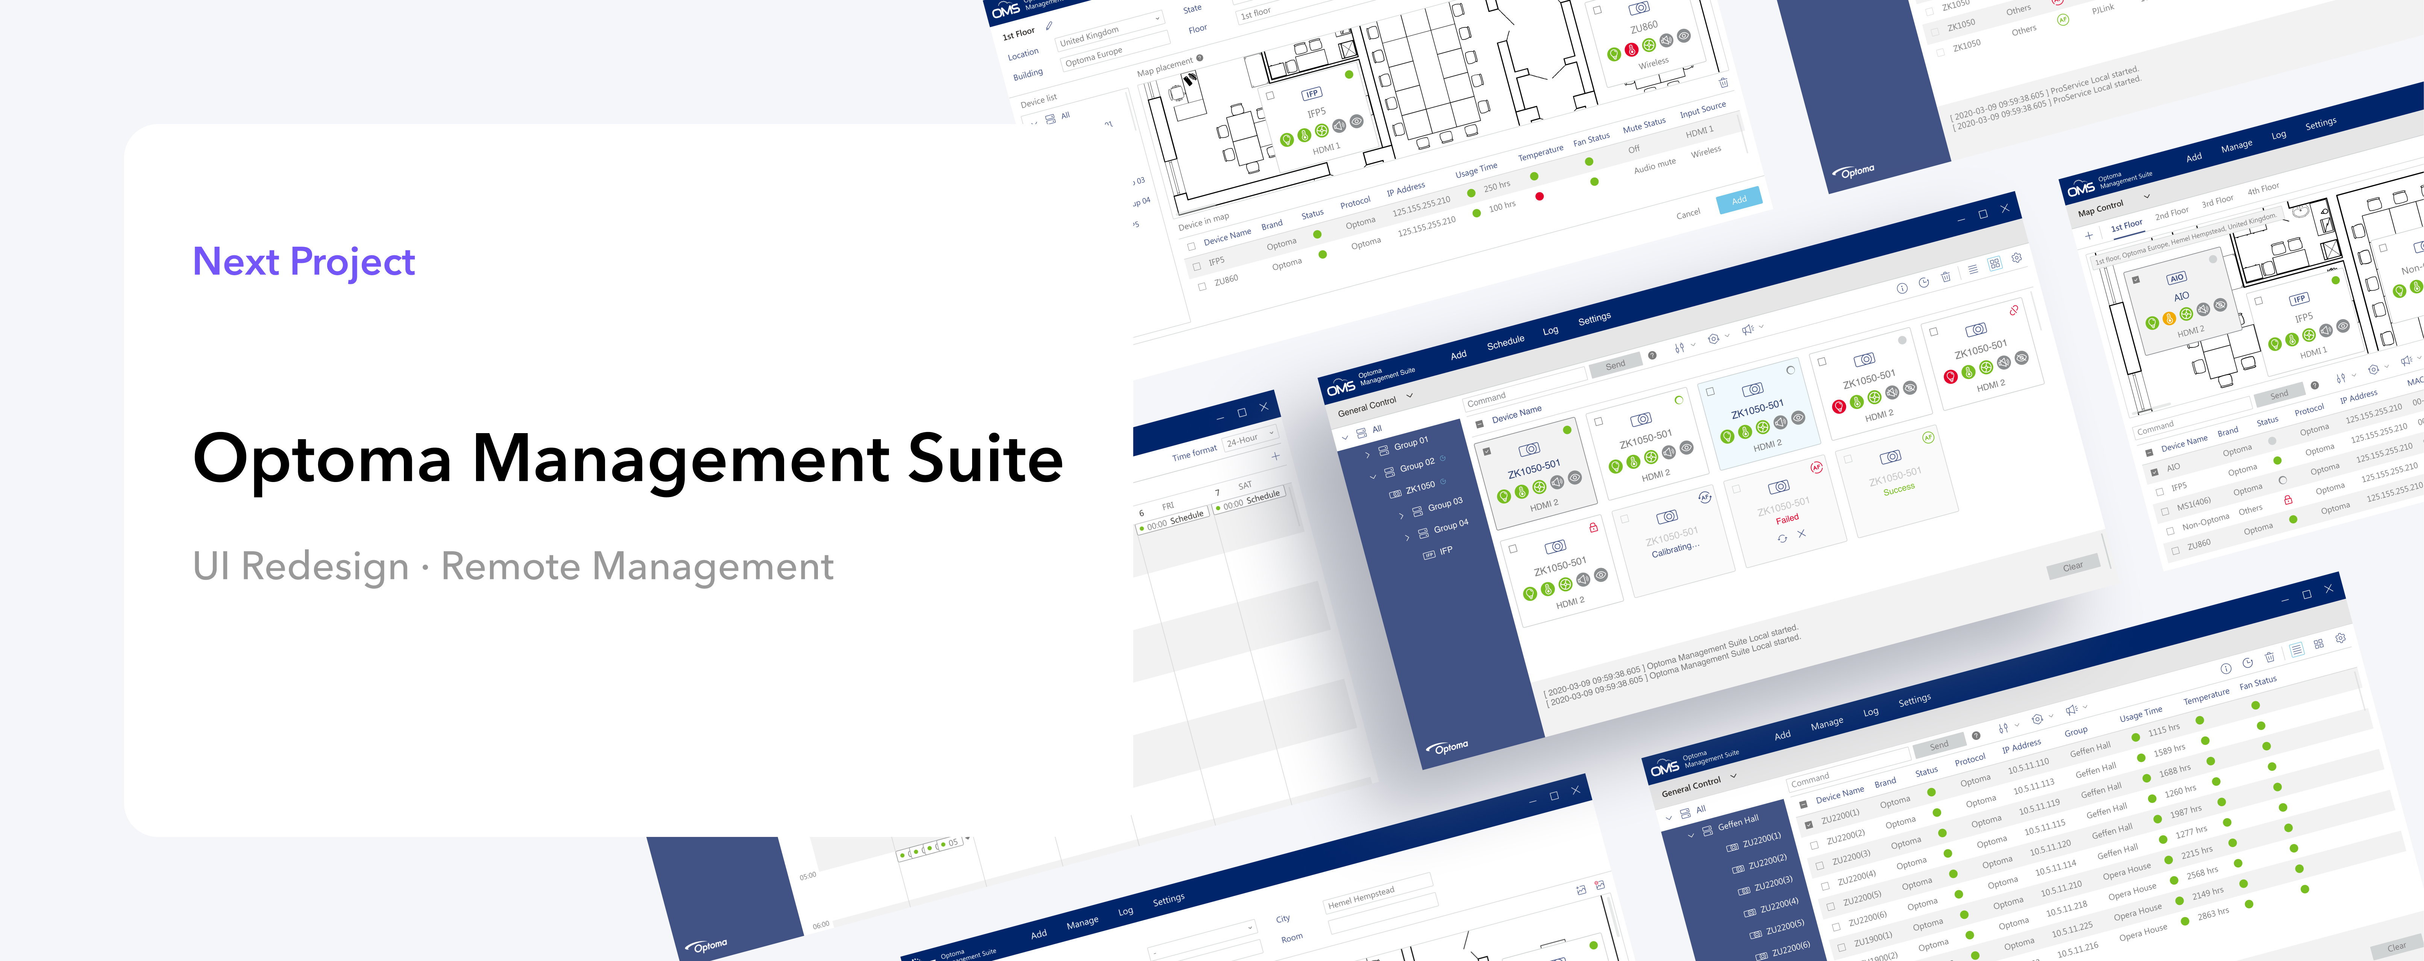Check IFP5 row checkbox in Map Control table
2424x961 pixels.
[2160, 492]
